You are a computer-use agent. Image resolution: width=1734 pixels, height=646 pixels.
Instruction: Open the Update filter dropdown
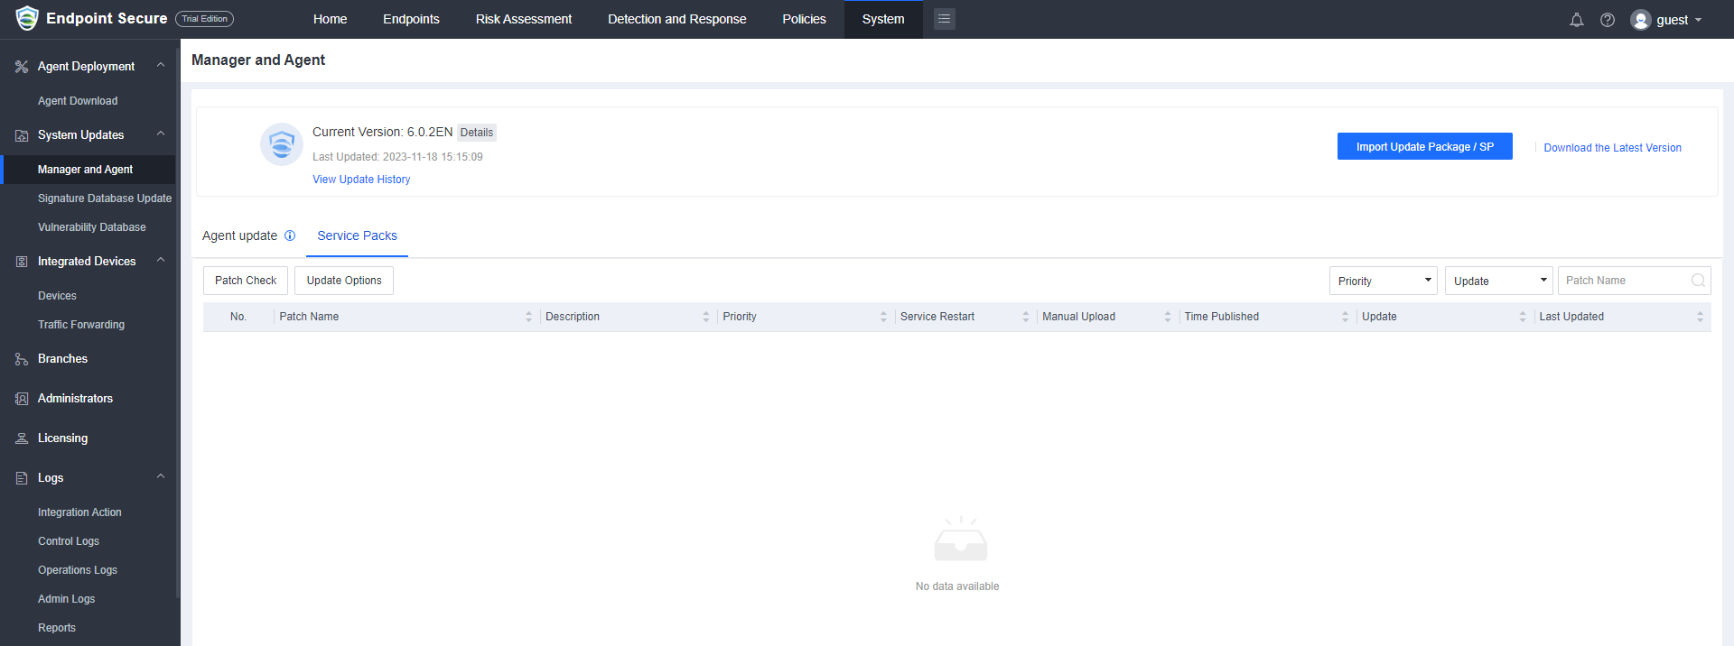pyautogui.click(x=1498, y=281)
